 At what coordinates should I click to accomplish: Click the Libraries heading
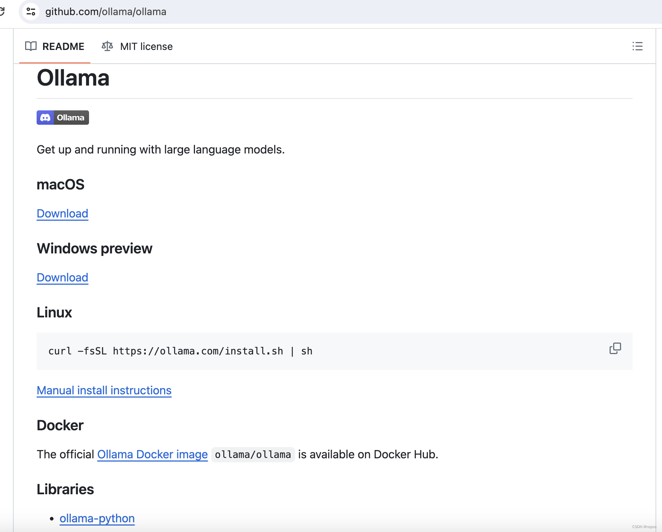(65, 489)
